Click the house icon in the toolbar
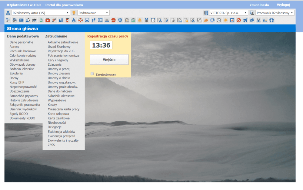303x190 pixels. 15,20
